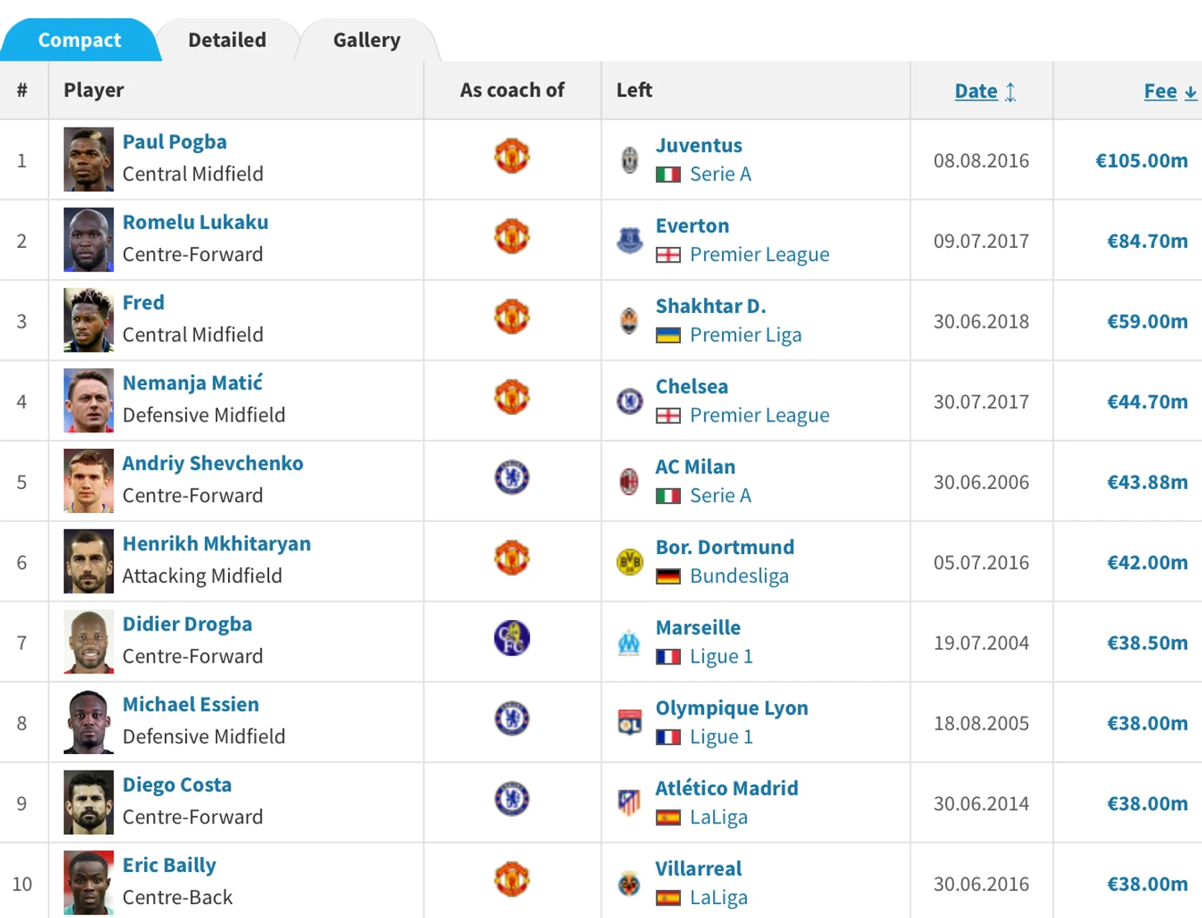
Task: Select the Compact tab
Action: click(79, 40)
